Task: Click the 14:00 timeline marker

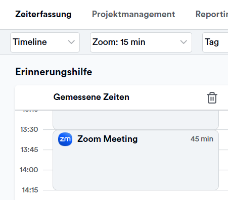Action: 29,170
